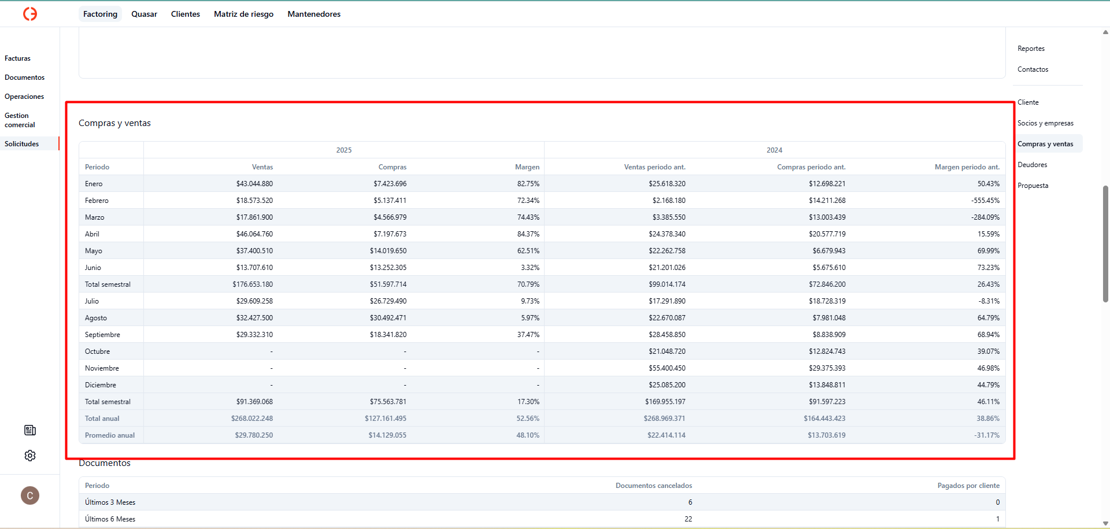This screenshot has height=529, width=1110.
Task: Select Deudores in the right navigation
Action: (x=1032, y=165)
